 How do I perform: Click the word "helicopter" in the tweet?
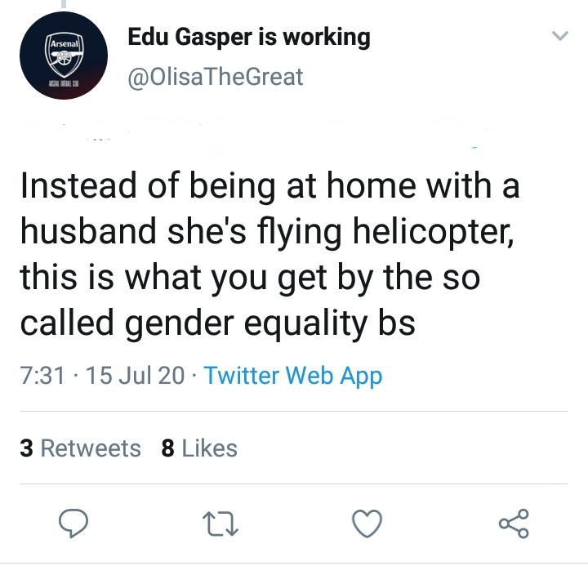point(435,233)
